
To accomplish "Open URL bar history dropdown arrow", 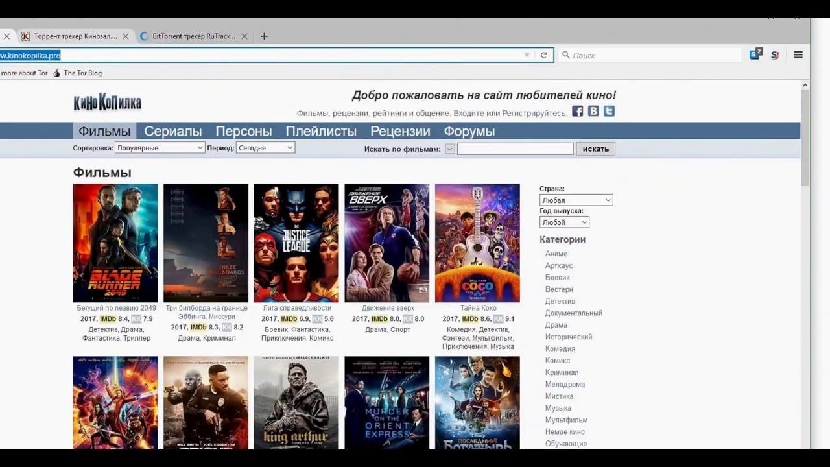I will 527,55.
